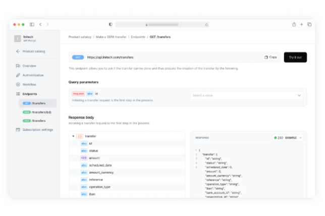Open a new browser tab with plus icon
Viewport: 325px width, 216px height.
[302, 24]
